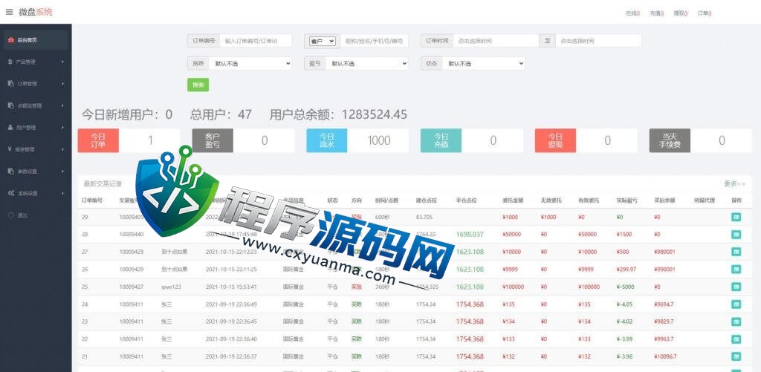761x372 pixels.
Task: Open the action icon for order 22
Action: [x=736, y=339]
